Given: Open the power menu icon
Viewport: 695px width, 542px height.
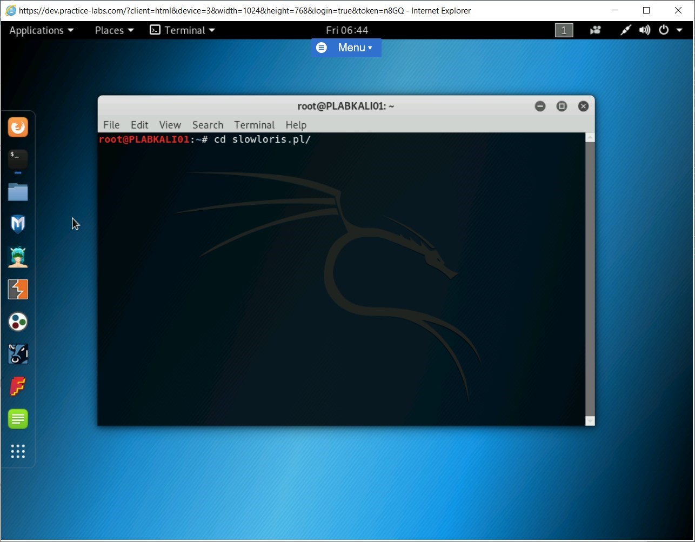Looking at the screenshot, I should [x=664, y=30].
